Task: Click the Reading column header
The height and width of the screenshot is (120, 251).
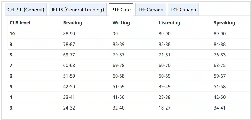Action: pyautogui.click(x=73, y=23)
